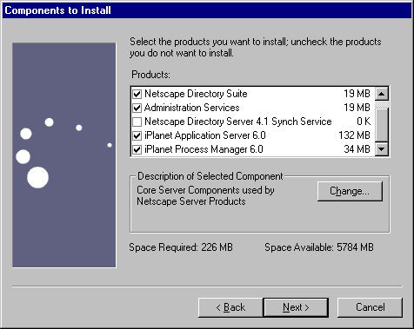Uncheck the Netscape Directory Suite checkbox
The width and height of the screenshot is (414, 329).
click(137, 94)
